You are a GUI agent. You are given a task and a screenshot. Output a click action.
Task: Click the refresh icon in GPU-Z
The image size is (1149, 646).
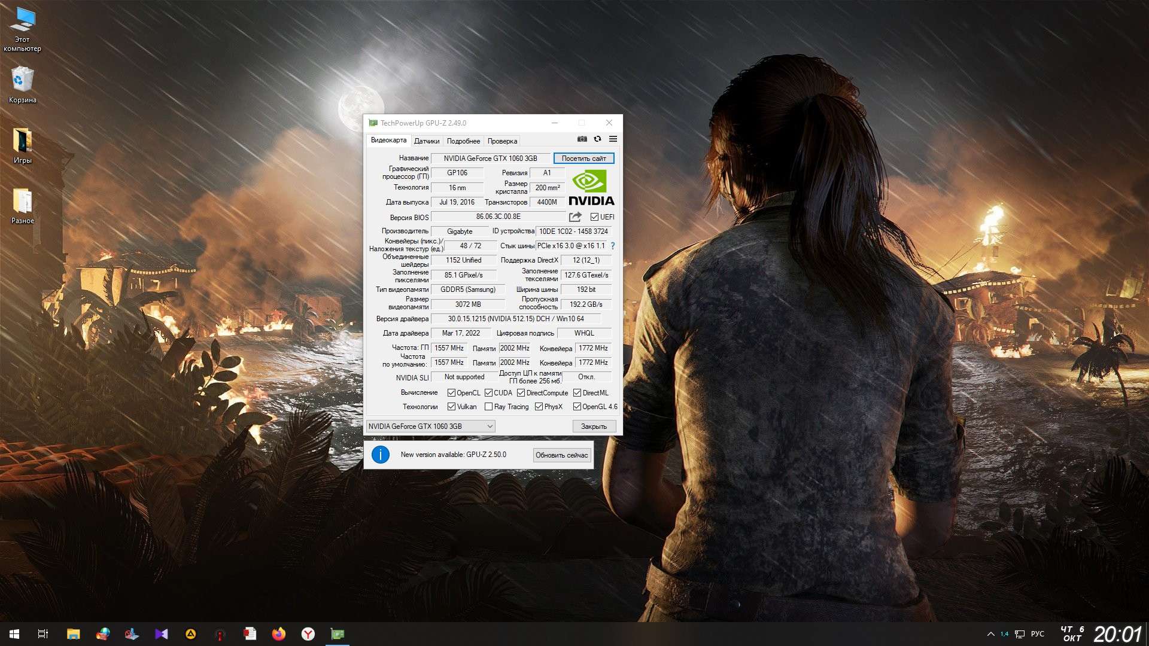click(597, 139)
